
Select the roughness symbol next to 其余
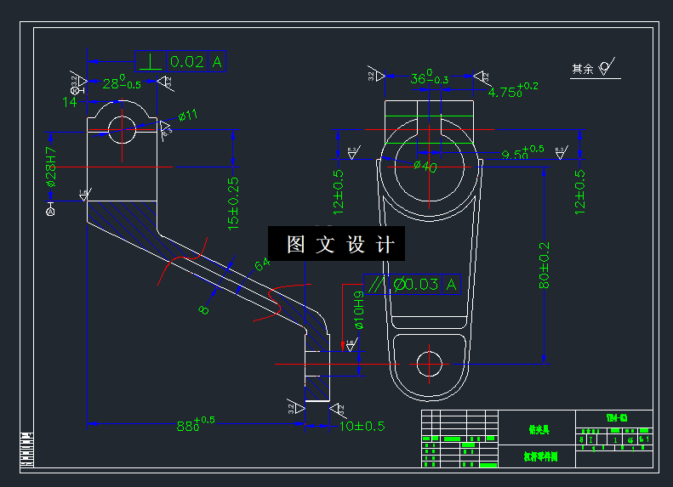(x=607, y=66)
